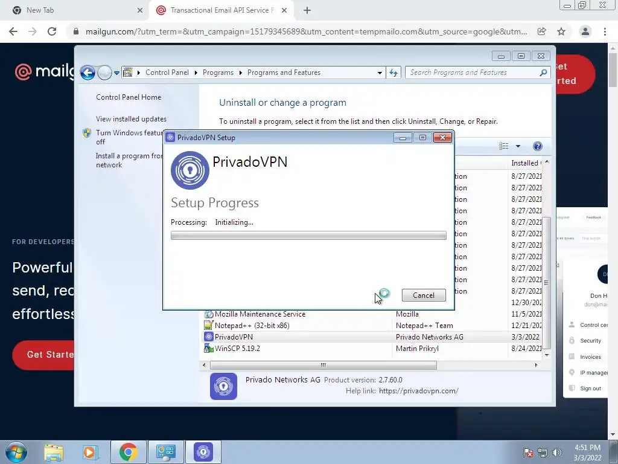
Task: Click network icon in system tray
Action: tap(543, 453)
